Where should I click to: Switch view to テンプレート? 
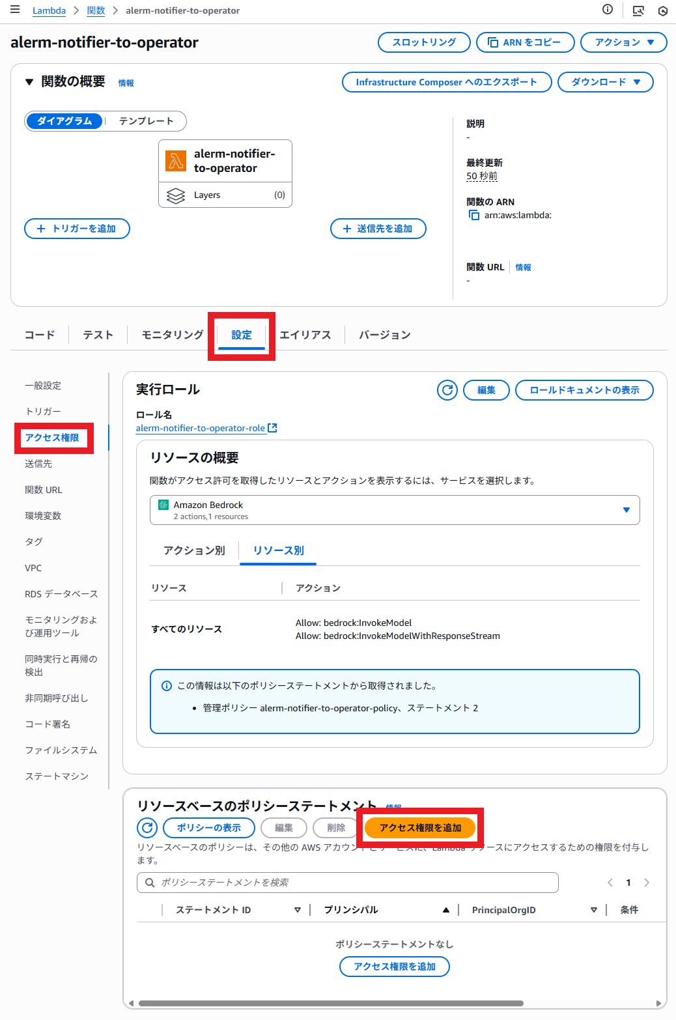click(x=146, y=121)
